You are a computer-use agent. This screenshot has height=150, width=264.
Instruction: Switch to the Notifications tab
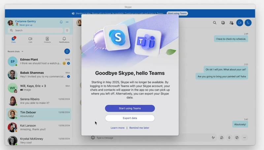coord(64,40)
